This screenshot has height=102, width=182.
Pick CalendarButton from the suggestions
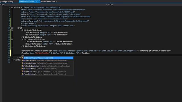click(x=47, y=63)
